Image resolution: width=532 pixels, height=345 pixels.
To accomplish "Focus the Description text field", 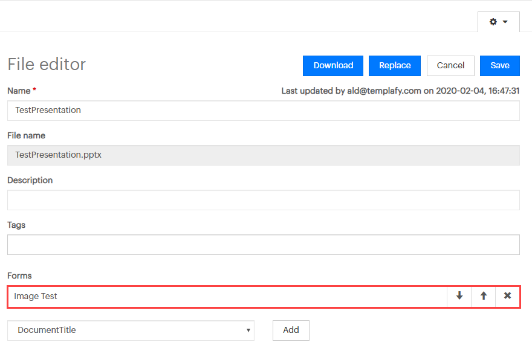I will (264, 200).
